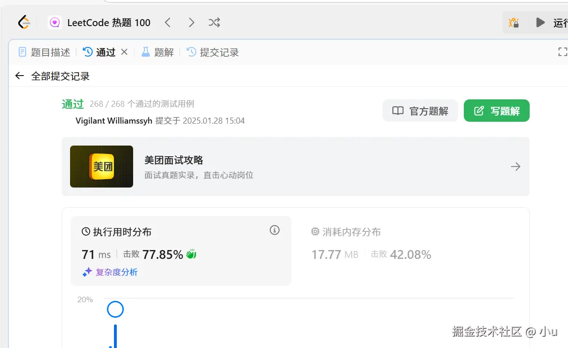
Task: Open the 美团面试攻略 banner link
Action: pyautogui.click(x=296, y=167)
